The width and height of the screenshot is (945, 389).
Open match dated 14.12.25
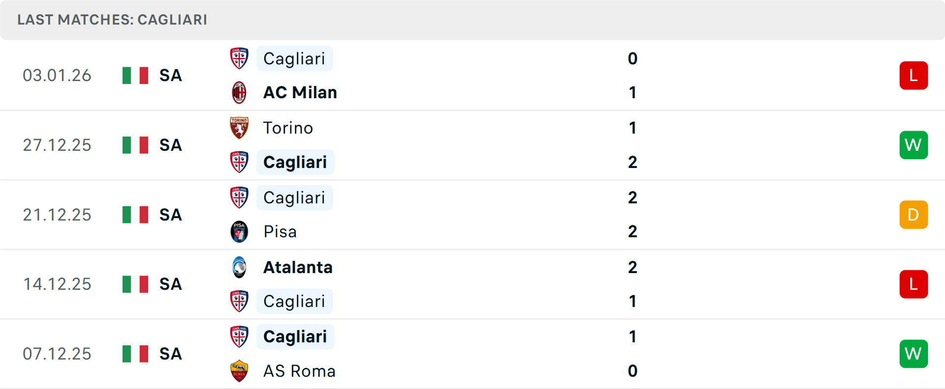(57, 284)
